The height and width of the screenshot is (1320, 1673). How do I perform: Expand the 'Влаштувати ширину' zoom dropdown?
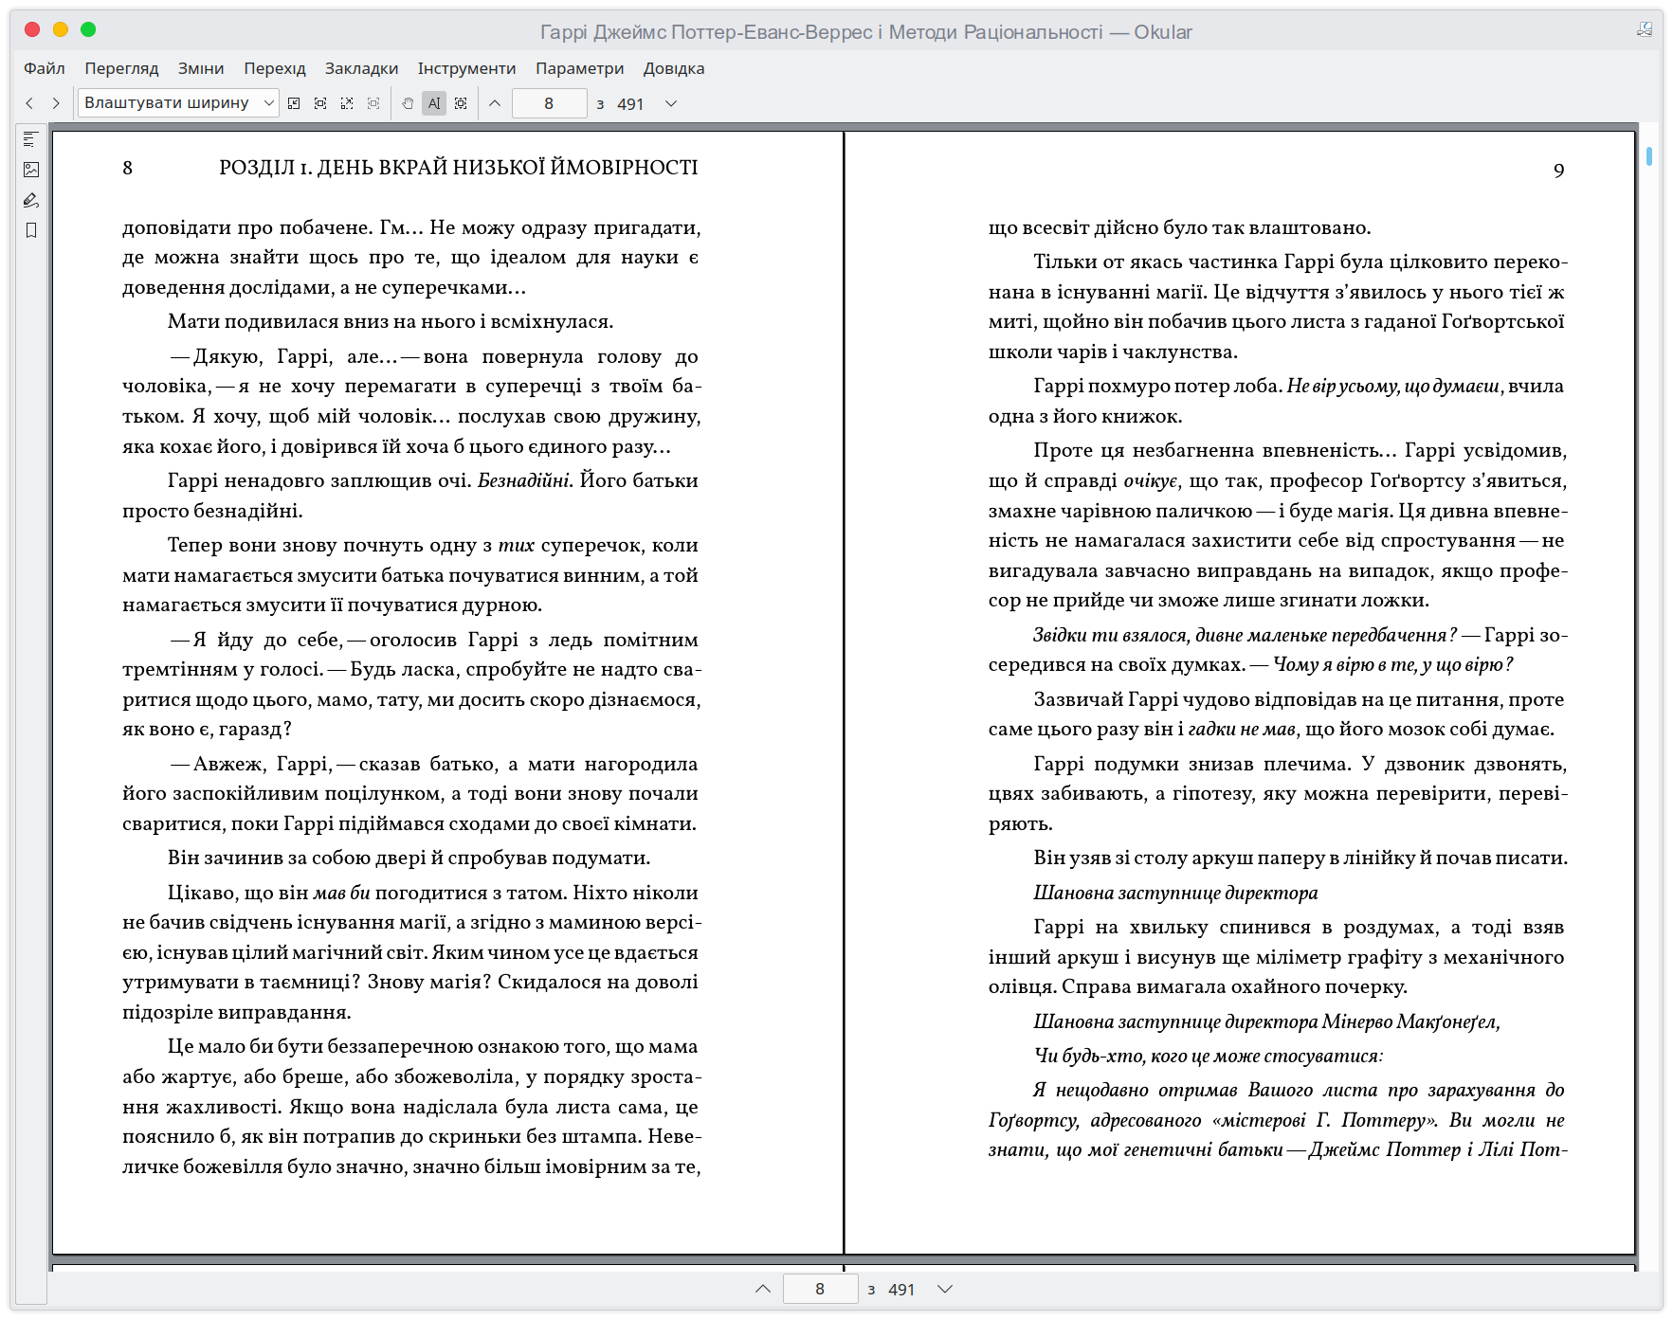click(178, 103)
